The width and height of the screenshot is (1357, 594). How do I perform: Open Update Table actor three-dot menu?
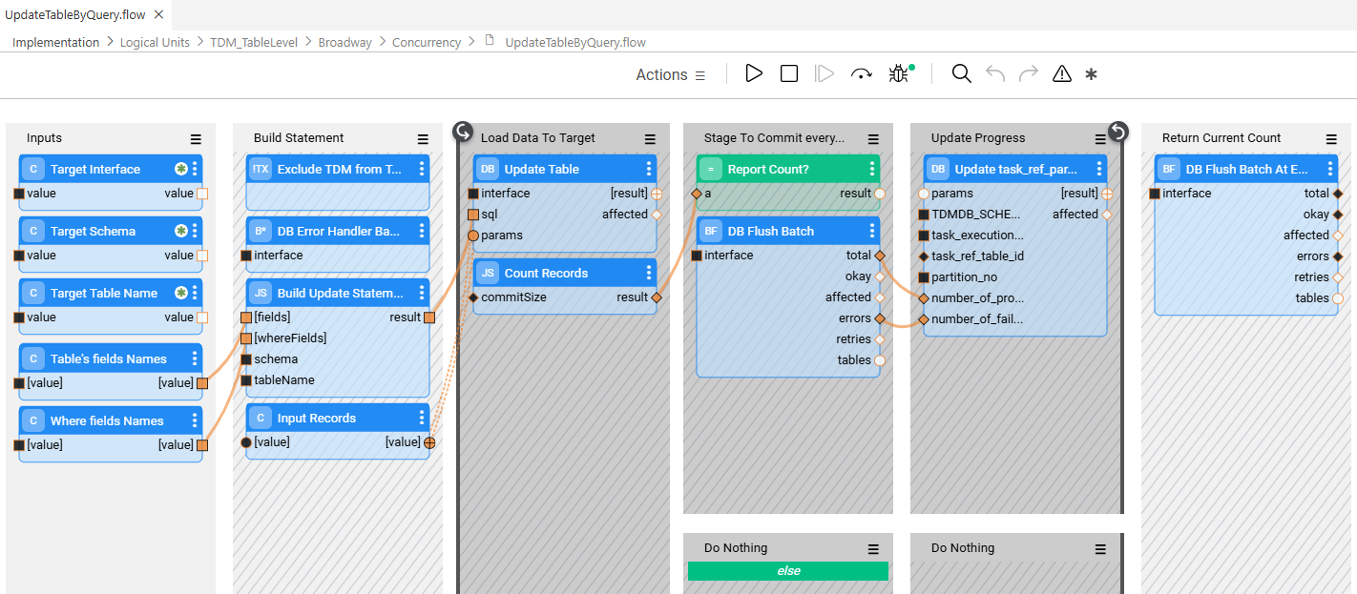pos(649,169)
